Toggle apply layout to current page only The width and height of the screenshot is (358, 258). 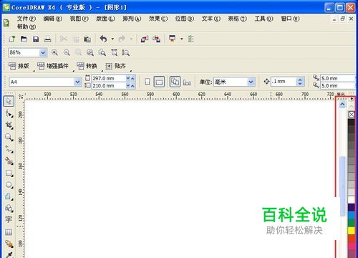pyautogui.click(x=187, y=82)
